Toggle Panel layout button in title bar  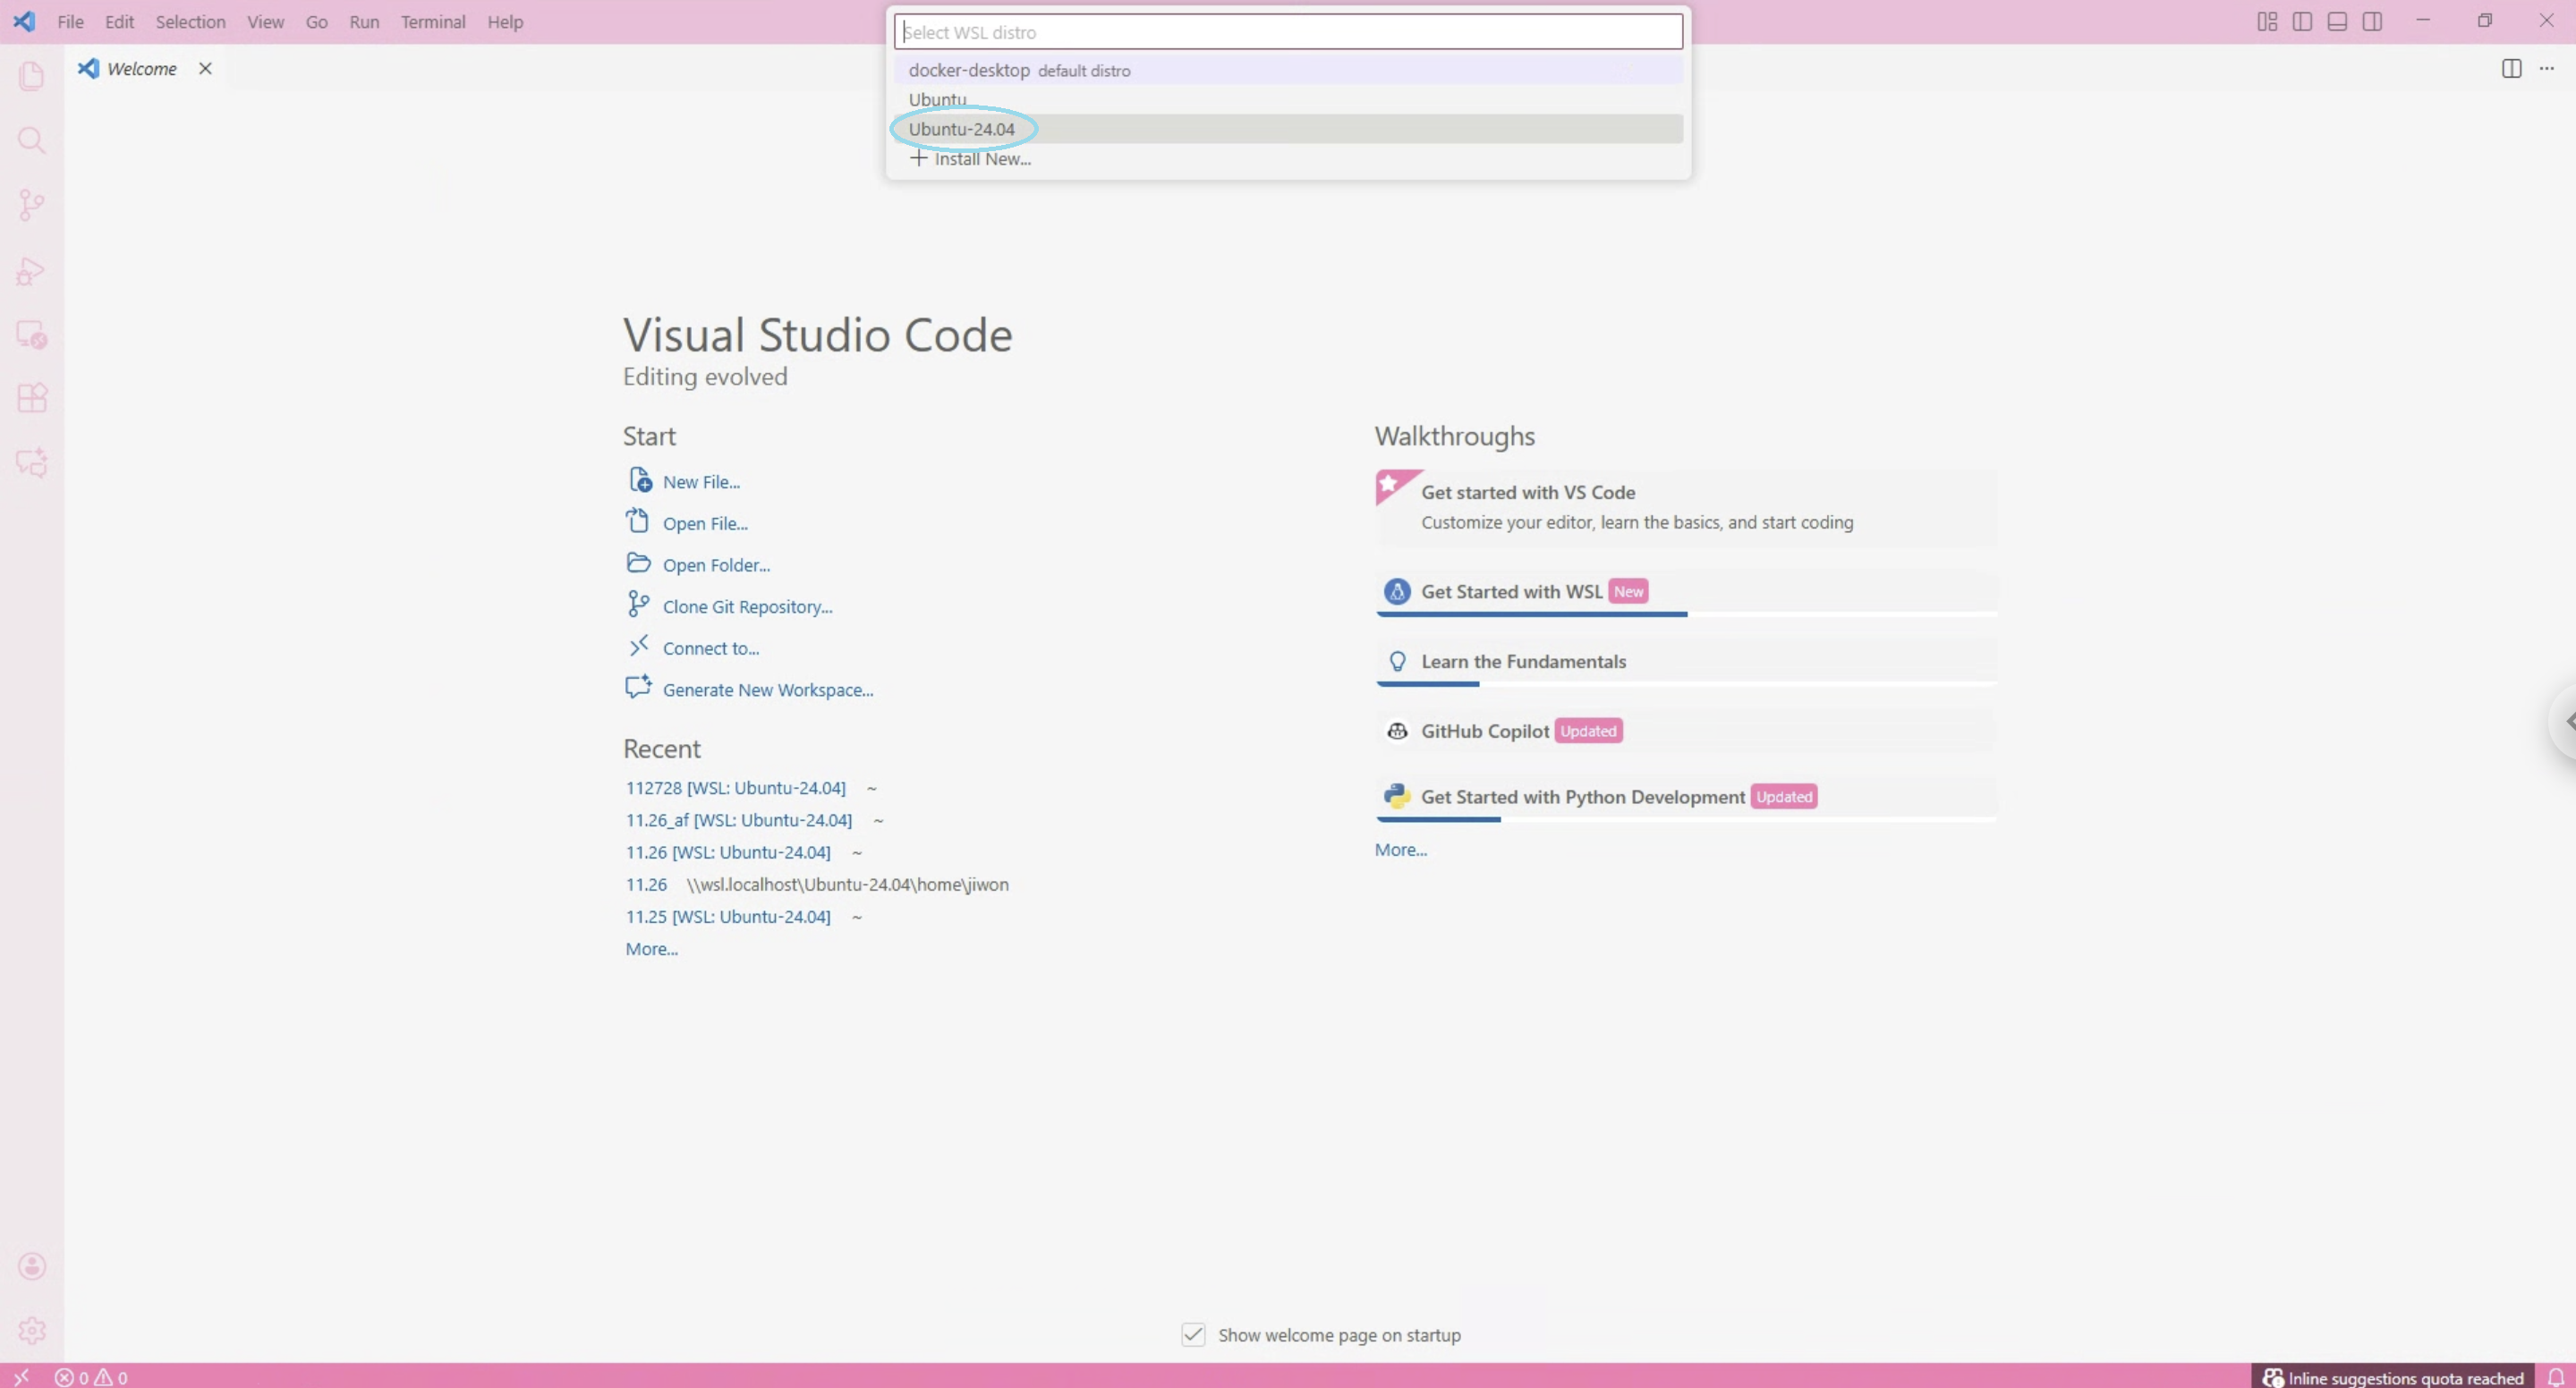[x=2337, y=21]
